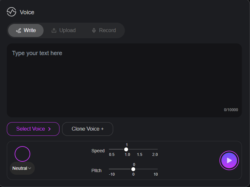The width and height of the screenshot is (250, 187).
Task: Click the microphone icon for Record
Action: click(94, 30)
